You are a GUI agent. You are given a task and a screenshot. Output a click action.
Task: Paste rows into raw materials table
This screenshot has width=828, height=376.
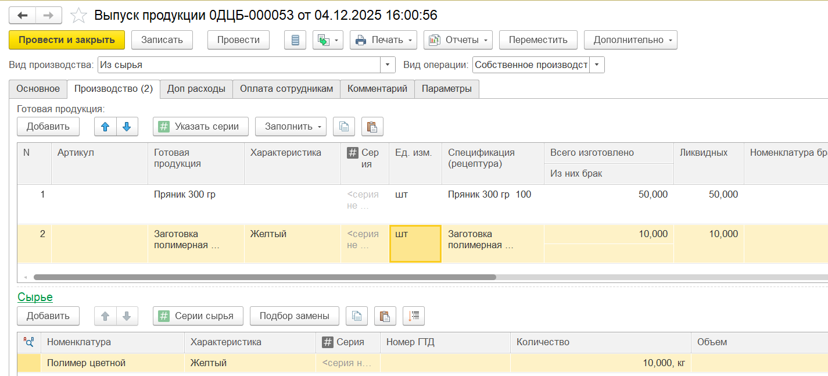[x=385, y=316]
